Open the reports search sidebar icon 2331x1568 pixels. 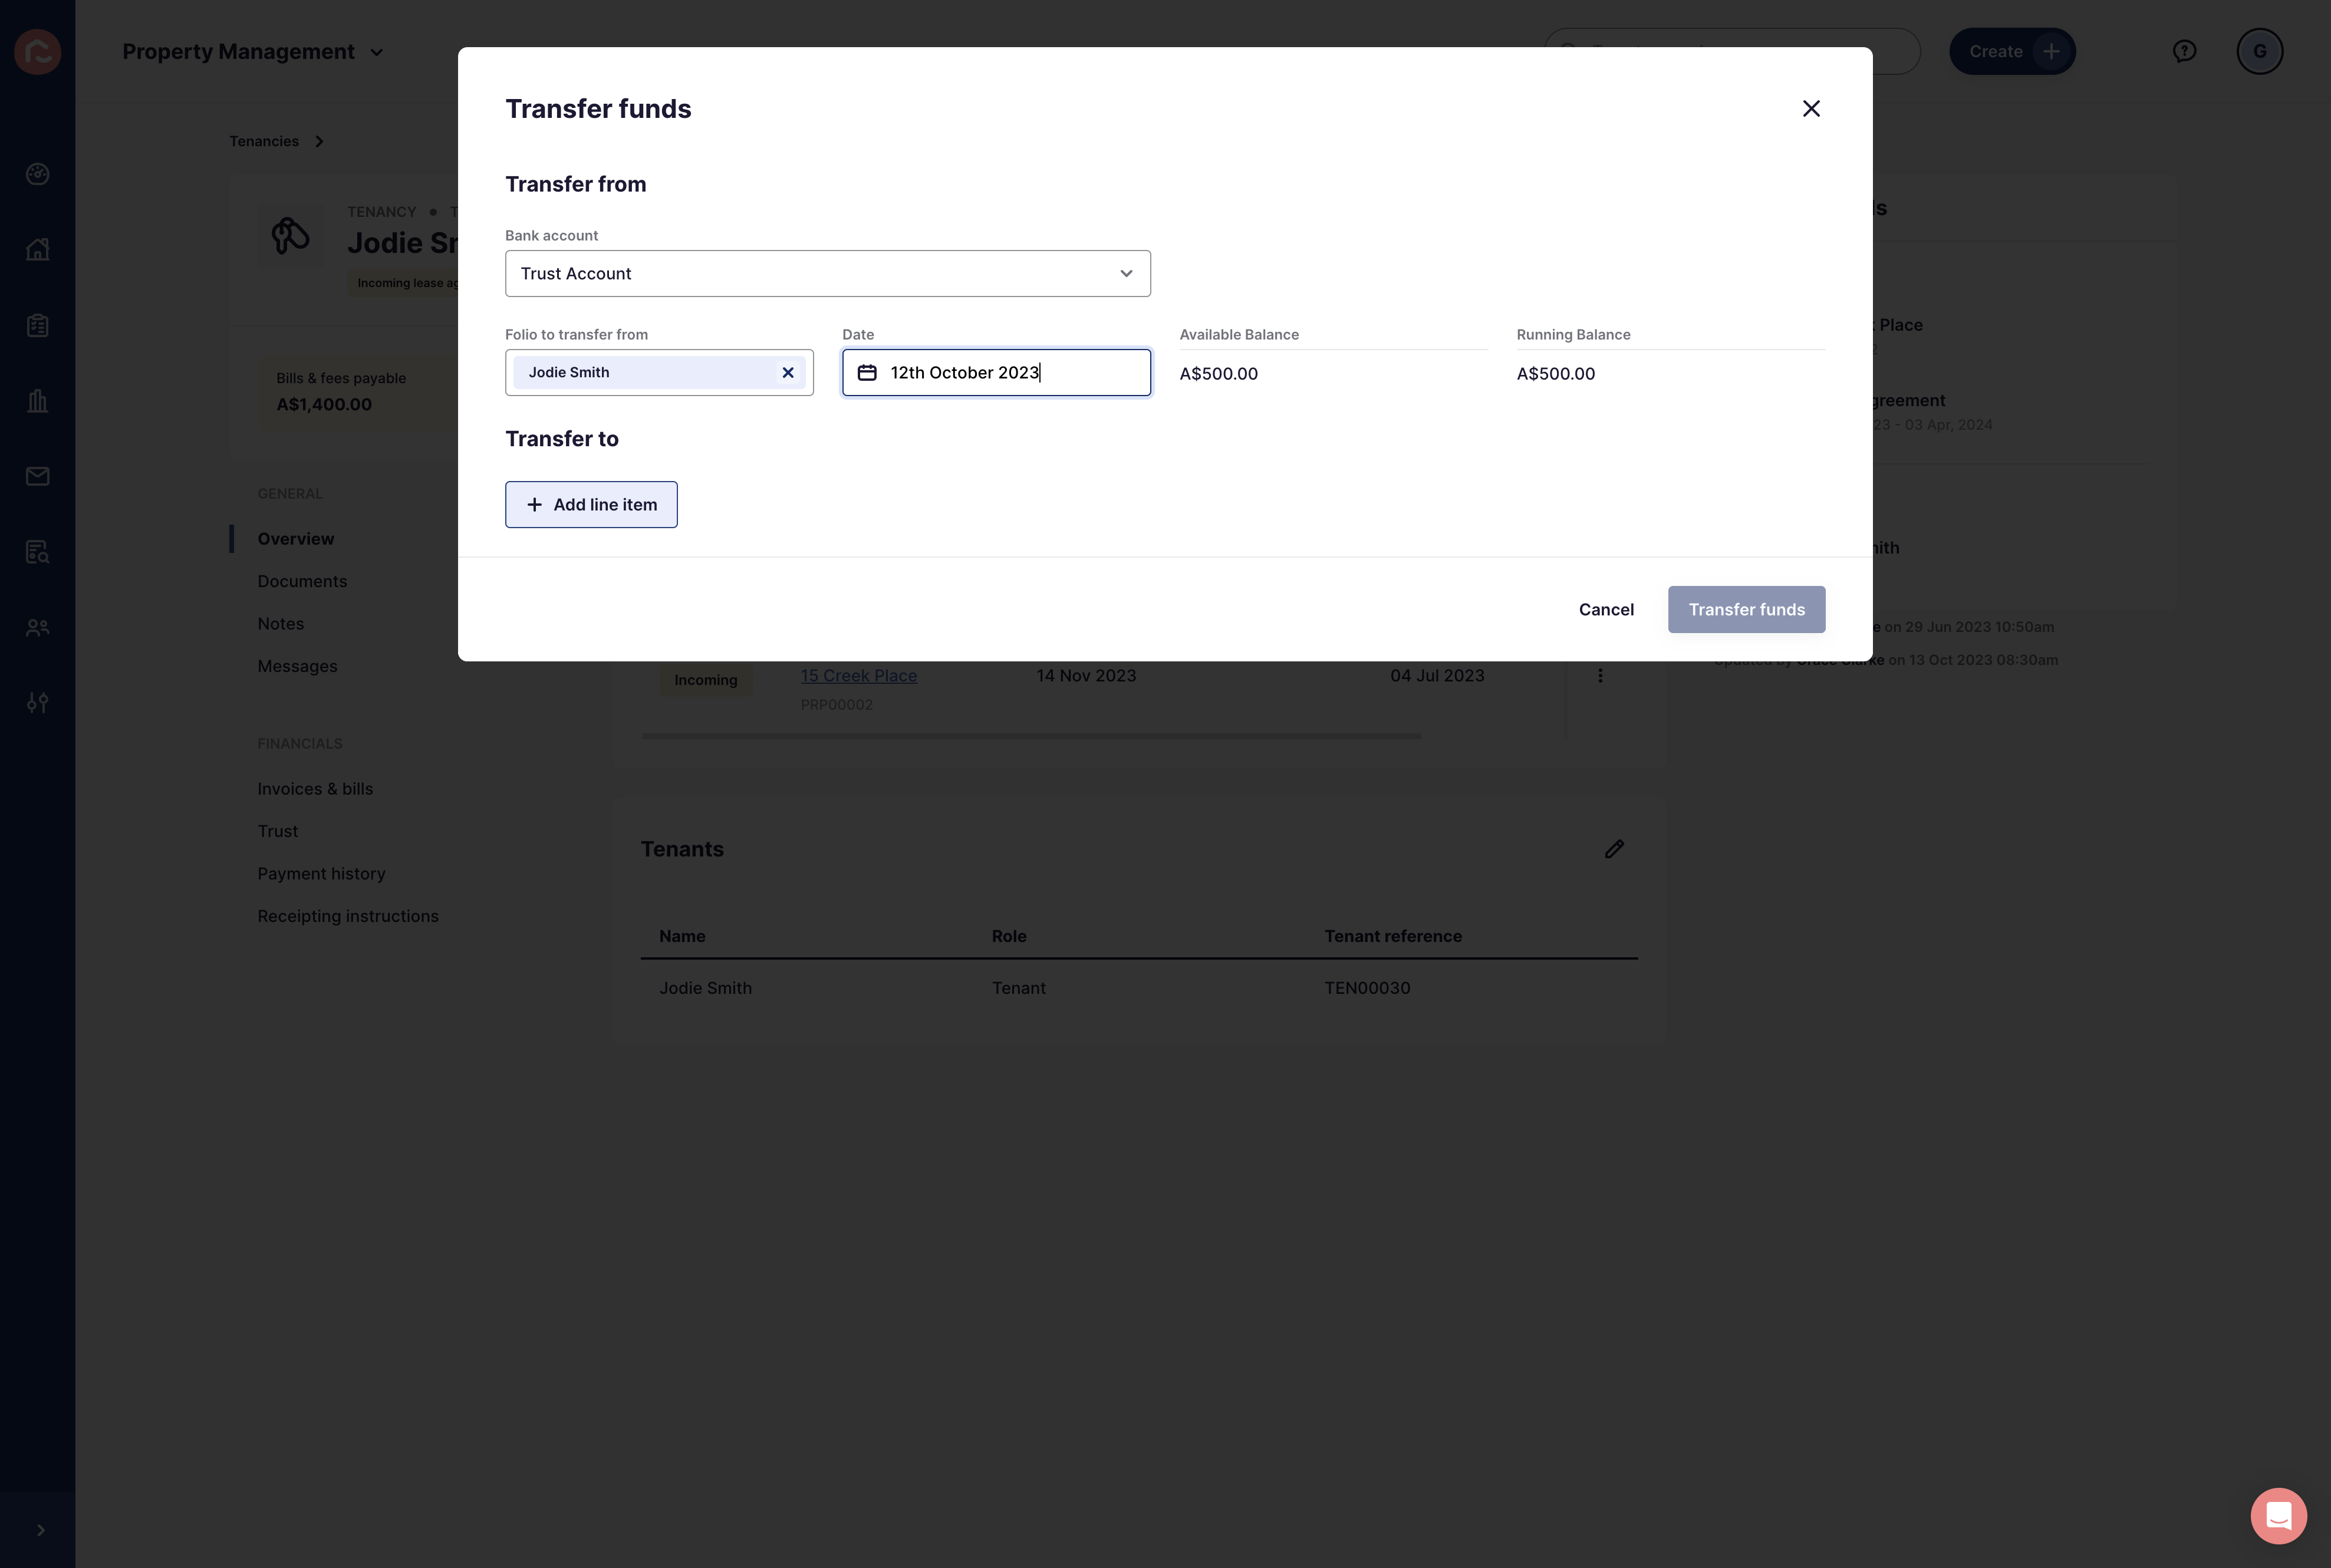tap(38, 552)
